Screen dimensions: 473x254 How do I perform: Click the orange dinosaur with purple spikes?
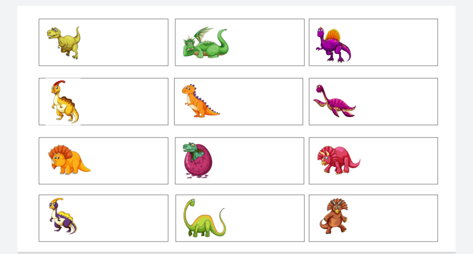[x=201, y=101]
